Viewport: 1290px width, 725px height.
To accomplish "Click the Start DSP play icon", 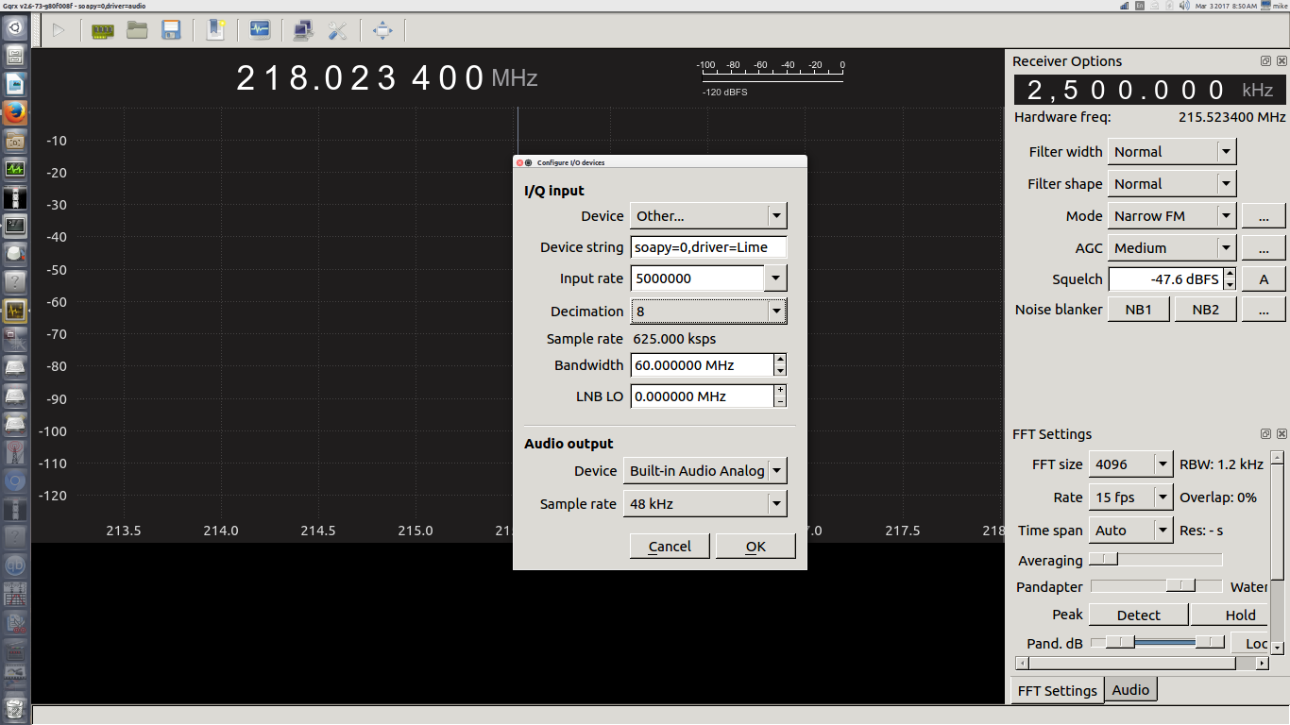I will click(59, 30).
